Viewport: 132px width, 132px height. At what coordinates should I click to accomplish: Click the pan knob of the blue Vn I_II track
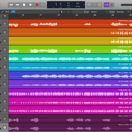click(5, 67)
